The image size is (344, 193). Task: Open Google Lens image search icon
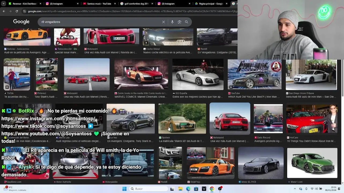pyautogui.click(x=179, y=22)
